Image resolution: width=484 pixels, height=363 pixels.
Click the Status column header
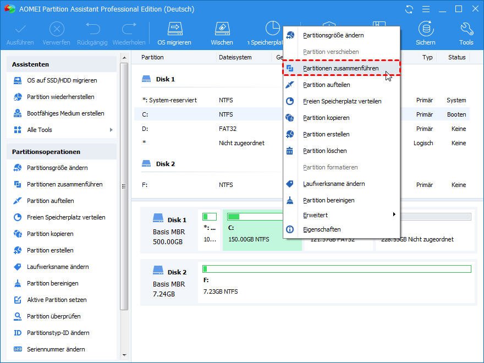[457, 57]
